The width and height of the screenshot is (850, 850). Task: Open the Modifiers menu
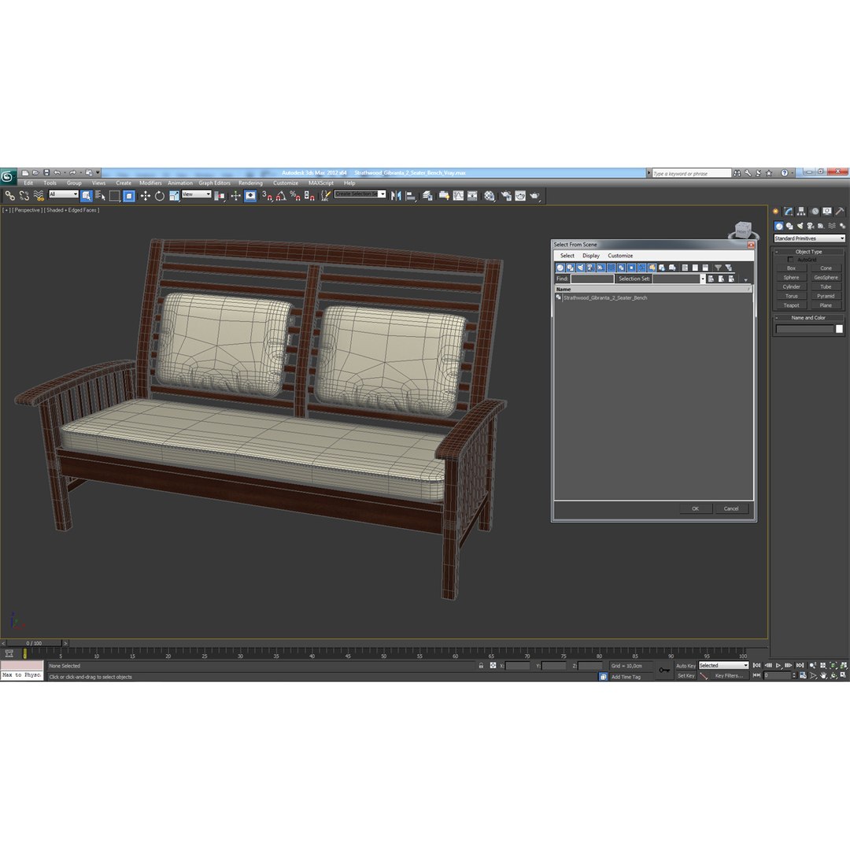pos(150,183)
